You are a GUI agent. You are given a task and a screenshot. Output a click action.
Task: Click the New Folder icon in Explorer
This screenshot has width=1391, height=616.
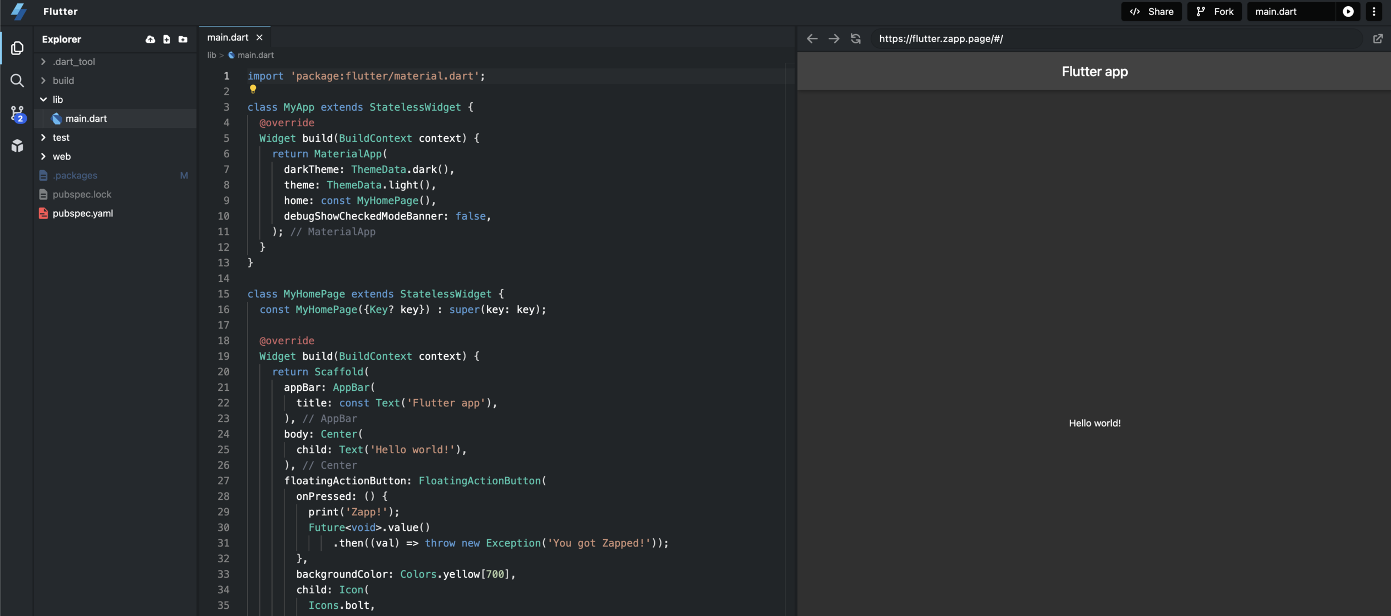[x=183, y=39]
